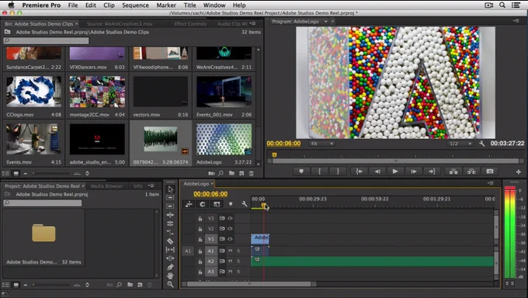This screenshot has height=298, width=528.
Task: Play the Program monitor sequence
Action: tap(395, 172)
